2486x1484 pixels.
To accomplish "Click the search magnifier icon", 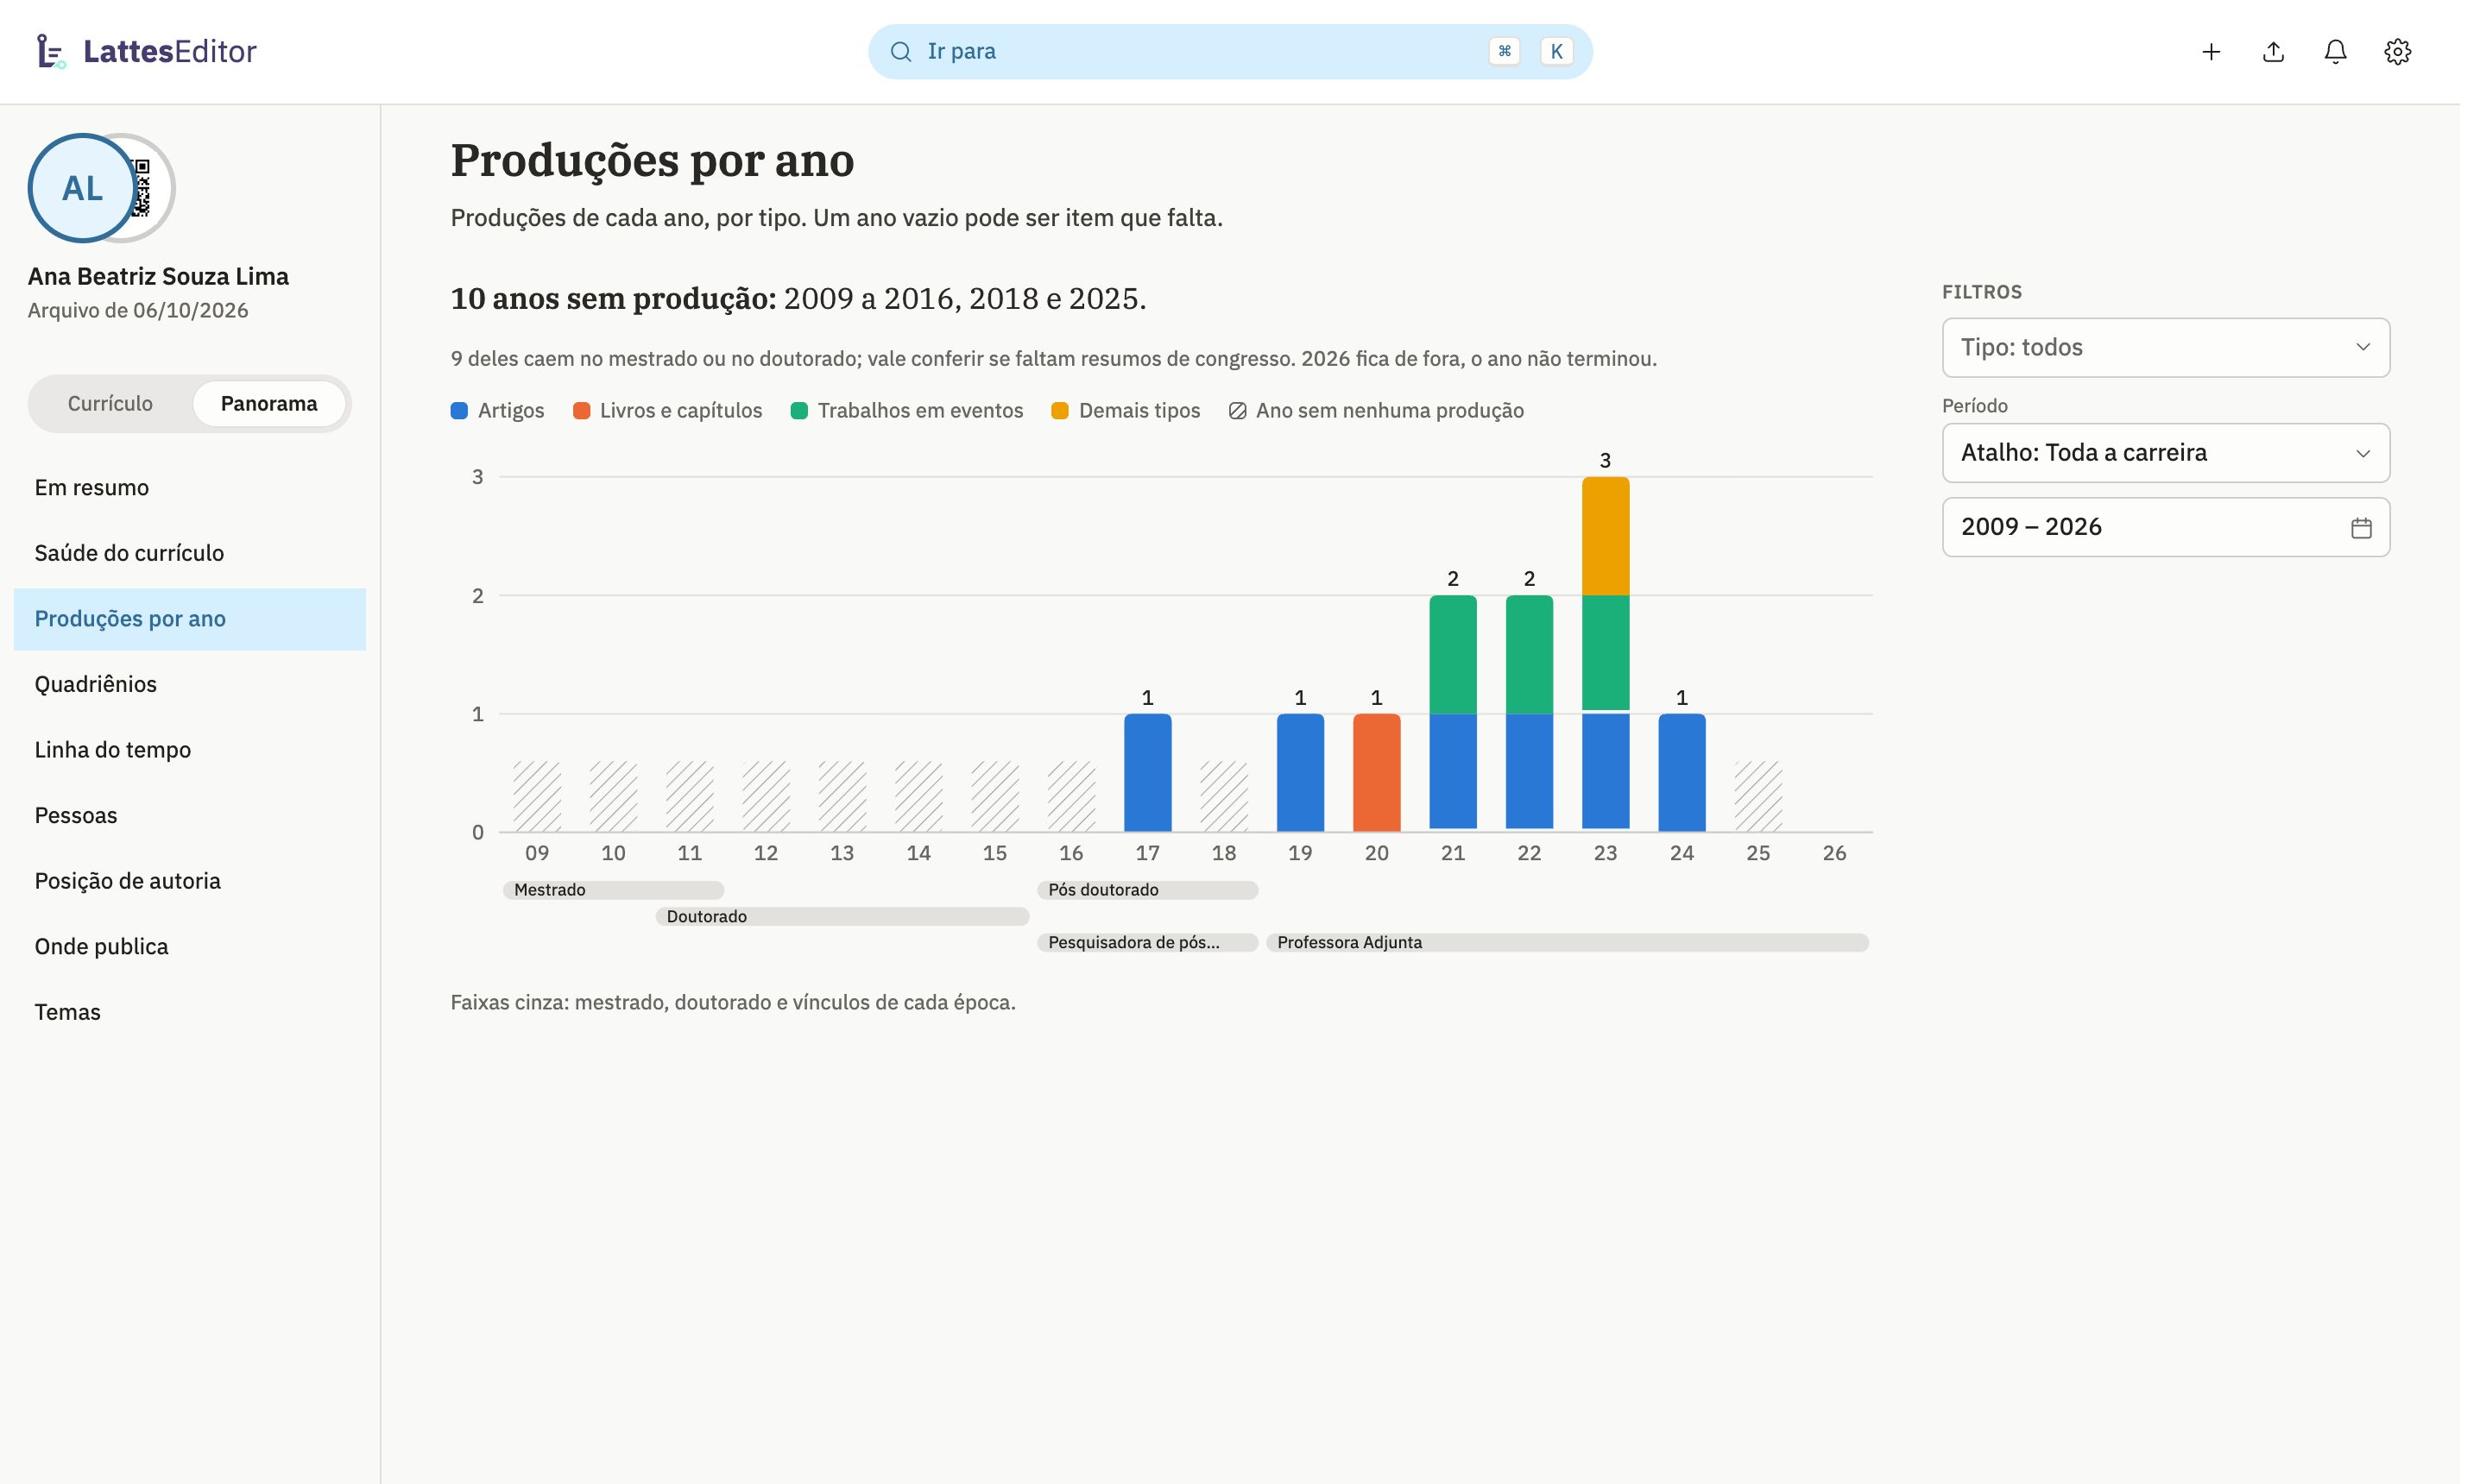I will point(900,52).
